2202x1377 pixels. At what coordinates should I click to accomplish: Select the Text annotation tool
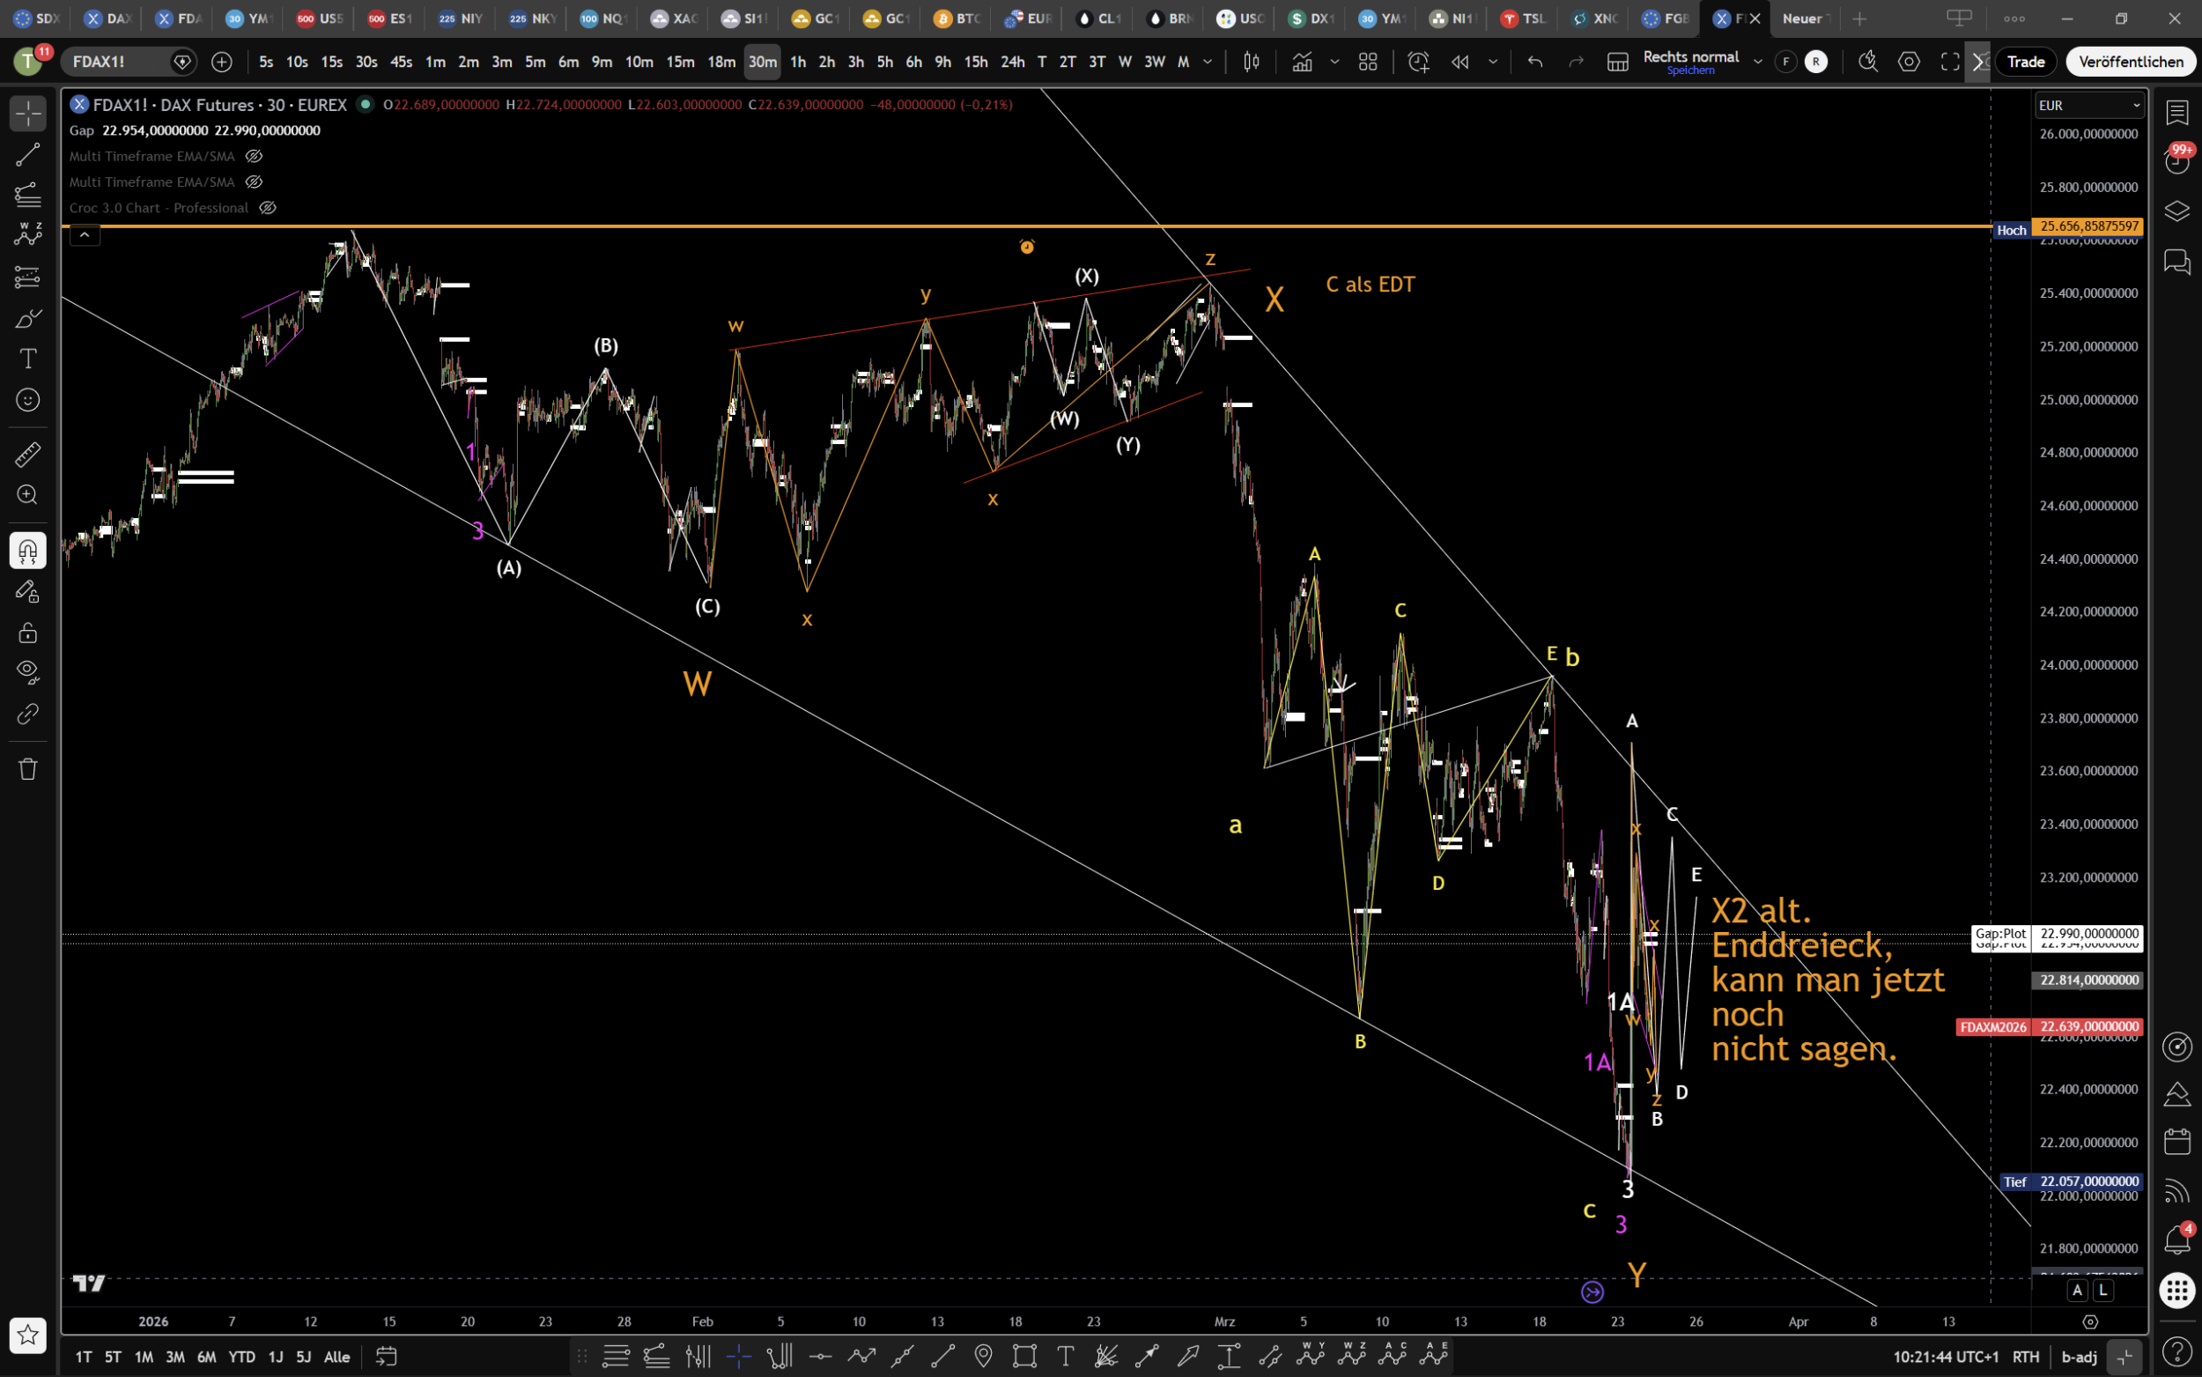click(27, 359)
